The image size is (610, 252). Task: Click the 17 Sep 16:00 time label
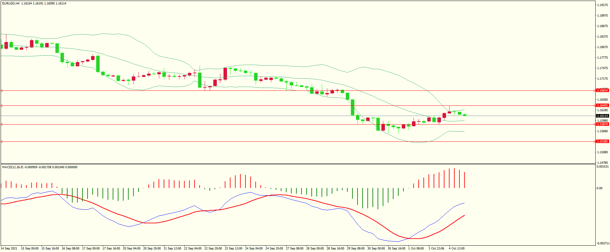111,248
